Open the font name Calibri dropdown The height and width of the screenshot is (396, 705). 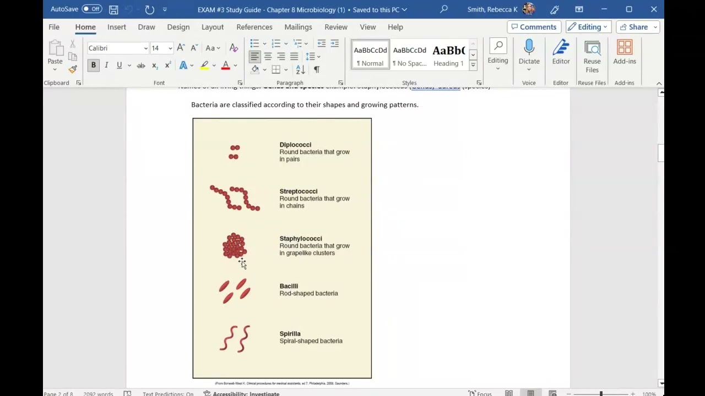[145, 48]
